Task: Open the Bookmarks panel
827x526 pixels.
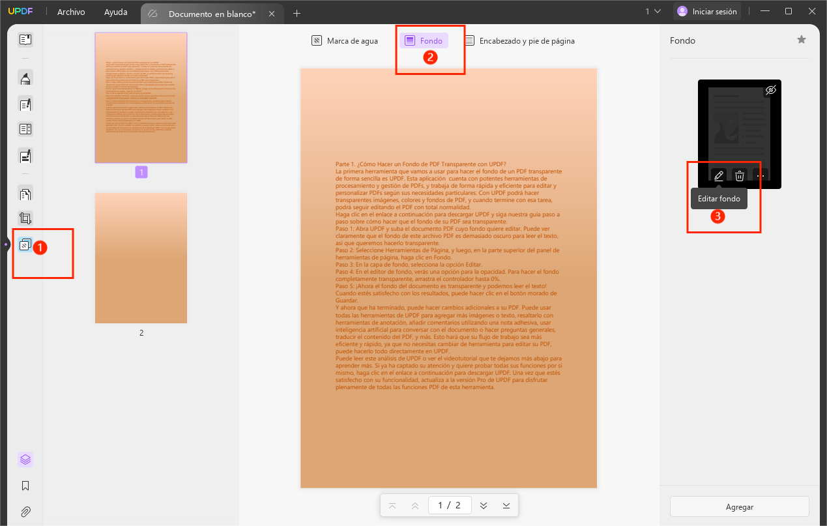Action: [x=25, y=486]
